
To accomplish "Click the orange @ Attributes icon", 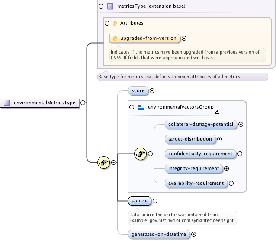I will [x=115, y=23].
